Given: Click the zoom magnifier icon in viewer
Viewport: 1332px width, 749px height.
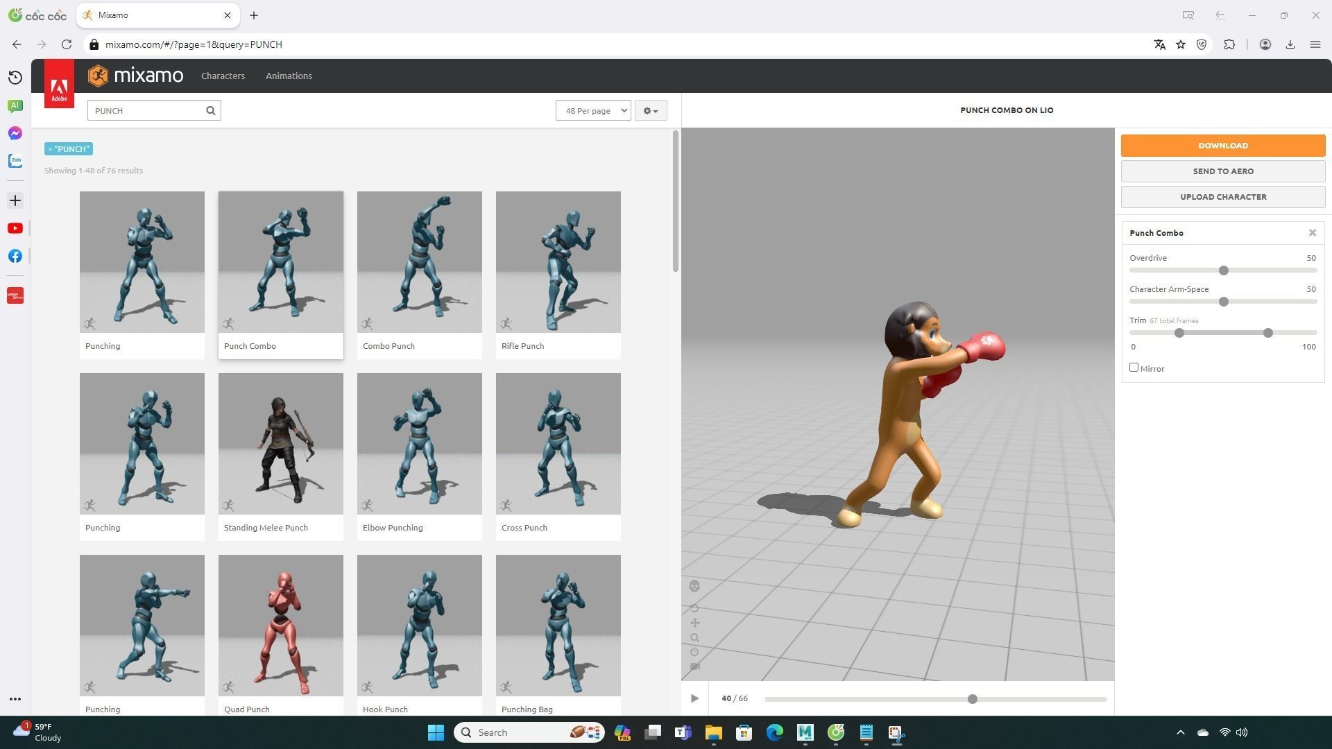Looking at the screenshot, I should coord(694,637).
